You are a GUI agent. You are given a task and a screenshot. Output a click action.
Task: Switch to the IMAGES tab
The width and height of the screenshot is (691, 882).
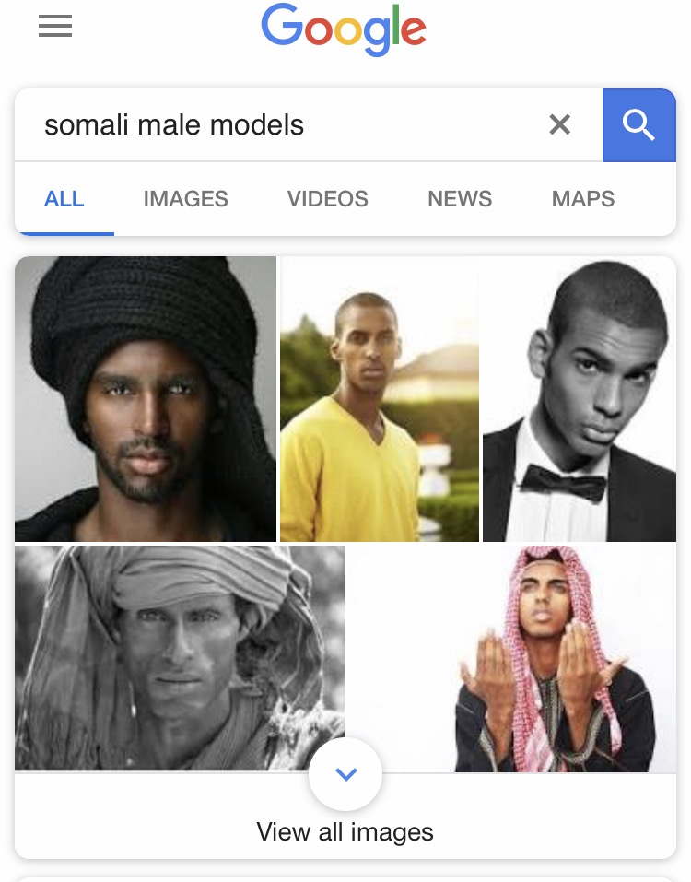click(x=185, y=199)
